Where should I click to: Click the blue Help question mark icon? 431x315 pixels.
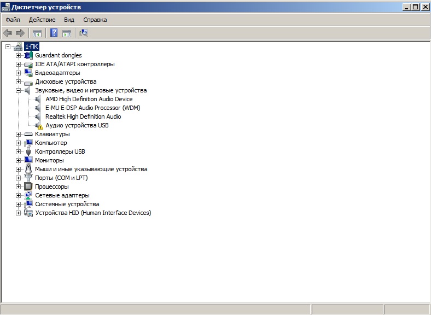[x=54, y=33]
